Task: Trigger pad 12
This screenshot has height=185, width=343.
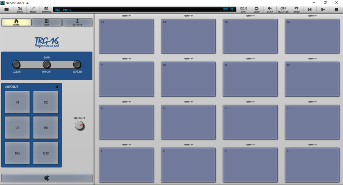Action: pyautogui.click(x=312, y=79)
